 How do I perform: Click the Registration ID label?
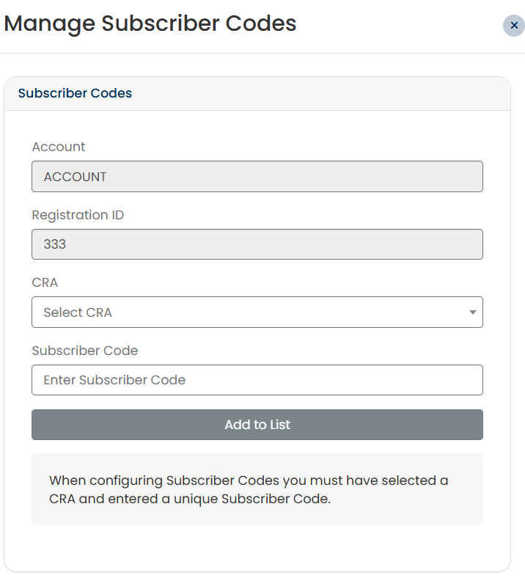[78, 215]
